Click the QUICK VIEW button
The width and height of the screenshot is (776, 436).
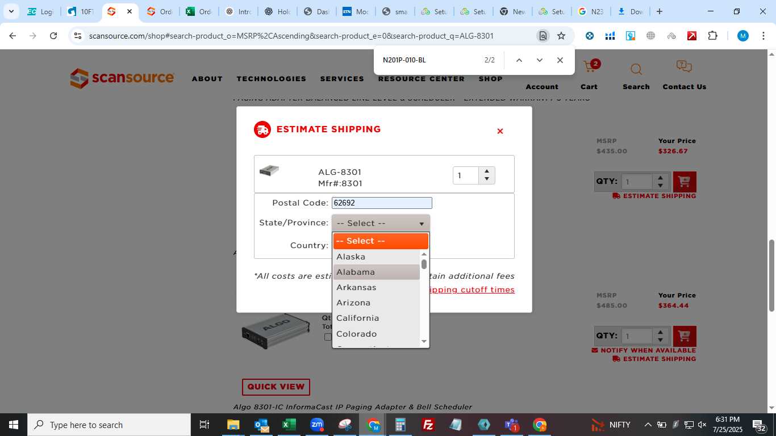click(276, 387)
